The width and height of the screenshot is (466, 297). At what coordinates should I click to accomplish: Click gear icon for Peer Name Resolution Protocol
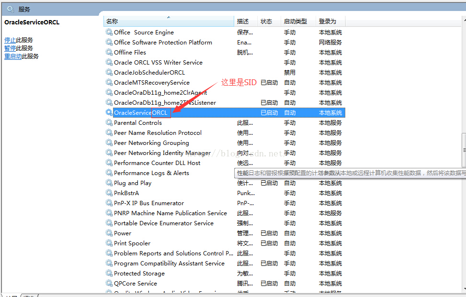[109, 132]
